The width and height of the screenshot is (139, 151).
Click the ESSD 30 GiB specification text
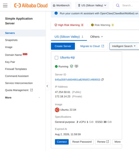click(103, 122)
